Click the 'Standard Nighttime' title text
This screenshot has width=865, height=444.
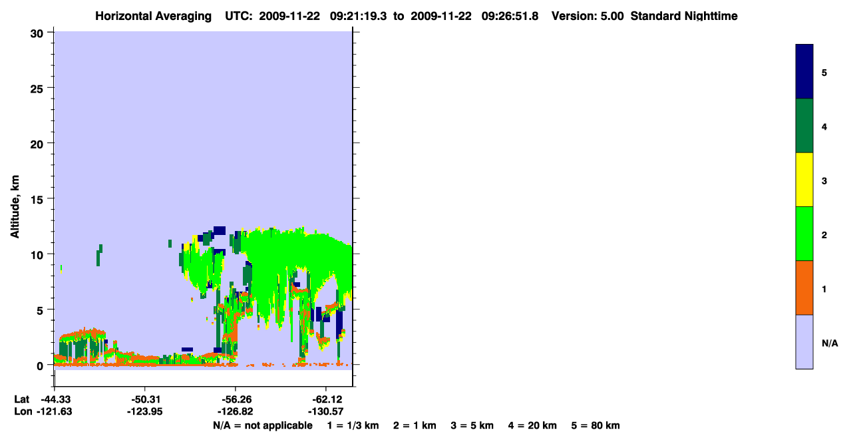tap(684, 16)
